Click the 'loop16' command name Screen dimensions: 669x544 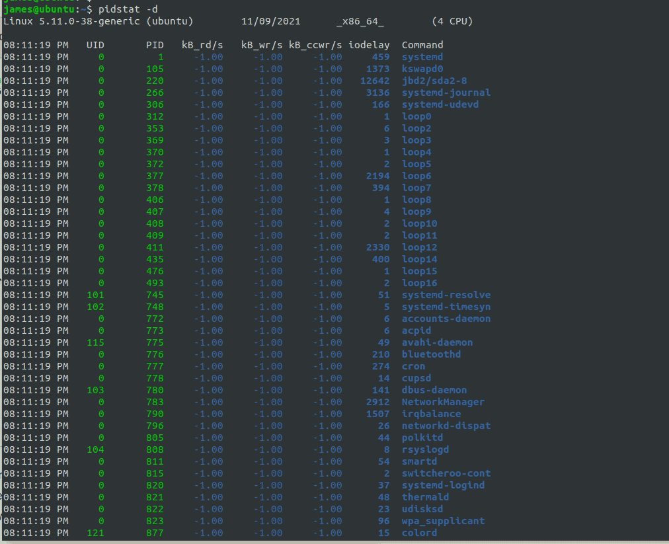(419, 284)
